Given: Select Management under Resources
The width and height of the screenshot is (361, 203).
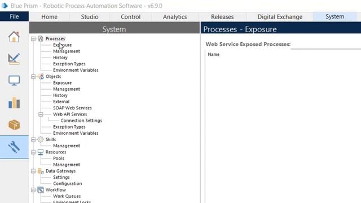Looking at the screenshot, I should (67, 165).
